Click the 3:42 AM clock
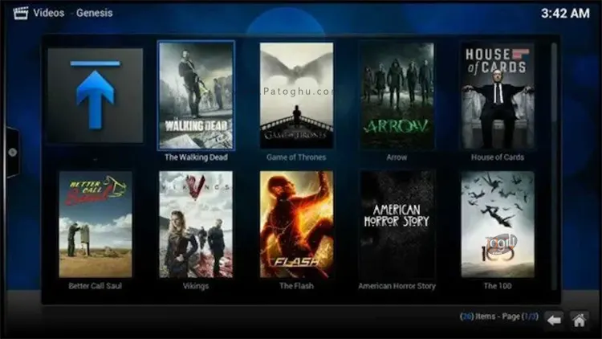This screenshot has height=339, width=602. (565, 14)
